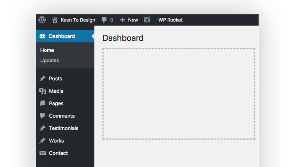Click the Works pin icon
Viewport: 300px width, 167px height.
(42, 141)
